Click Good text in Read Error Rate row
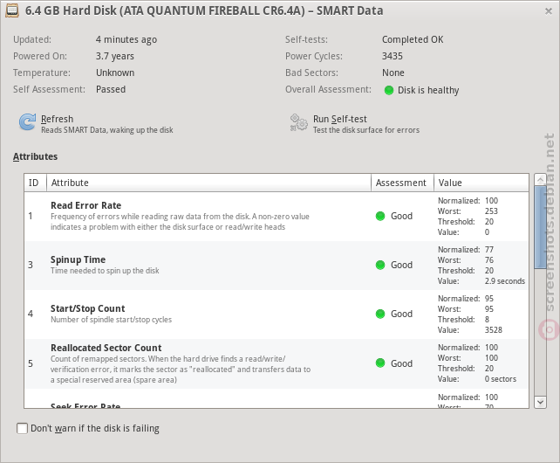Viewport: 560px width, 463px height. (x=401, y=216)
